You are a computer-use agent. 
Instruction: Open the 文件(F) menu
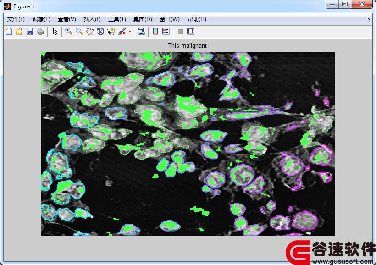coord(16,19)
